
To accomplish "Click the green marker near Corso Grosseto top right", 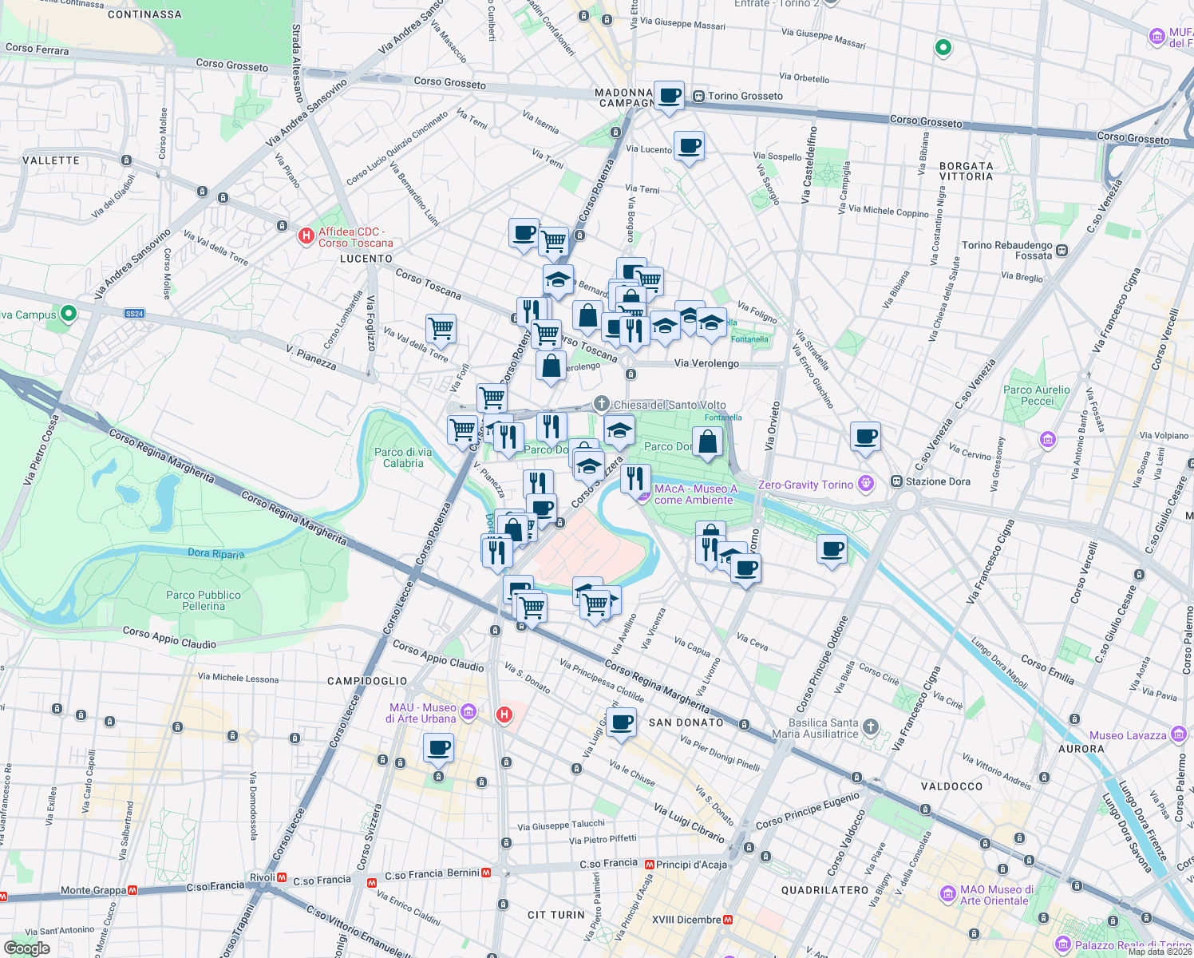I will 943,49.
